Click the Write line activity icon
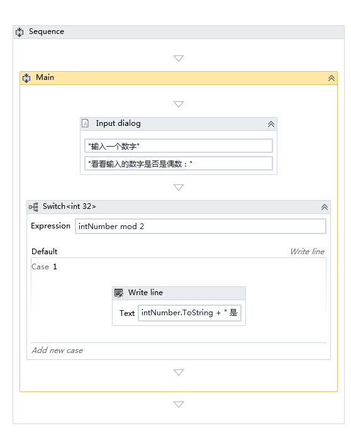Screen dimensions: 351x443 (x=119, y=293)
